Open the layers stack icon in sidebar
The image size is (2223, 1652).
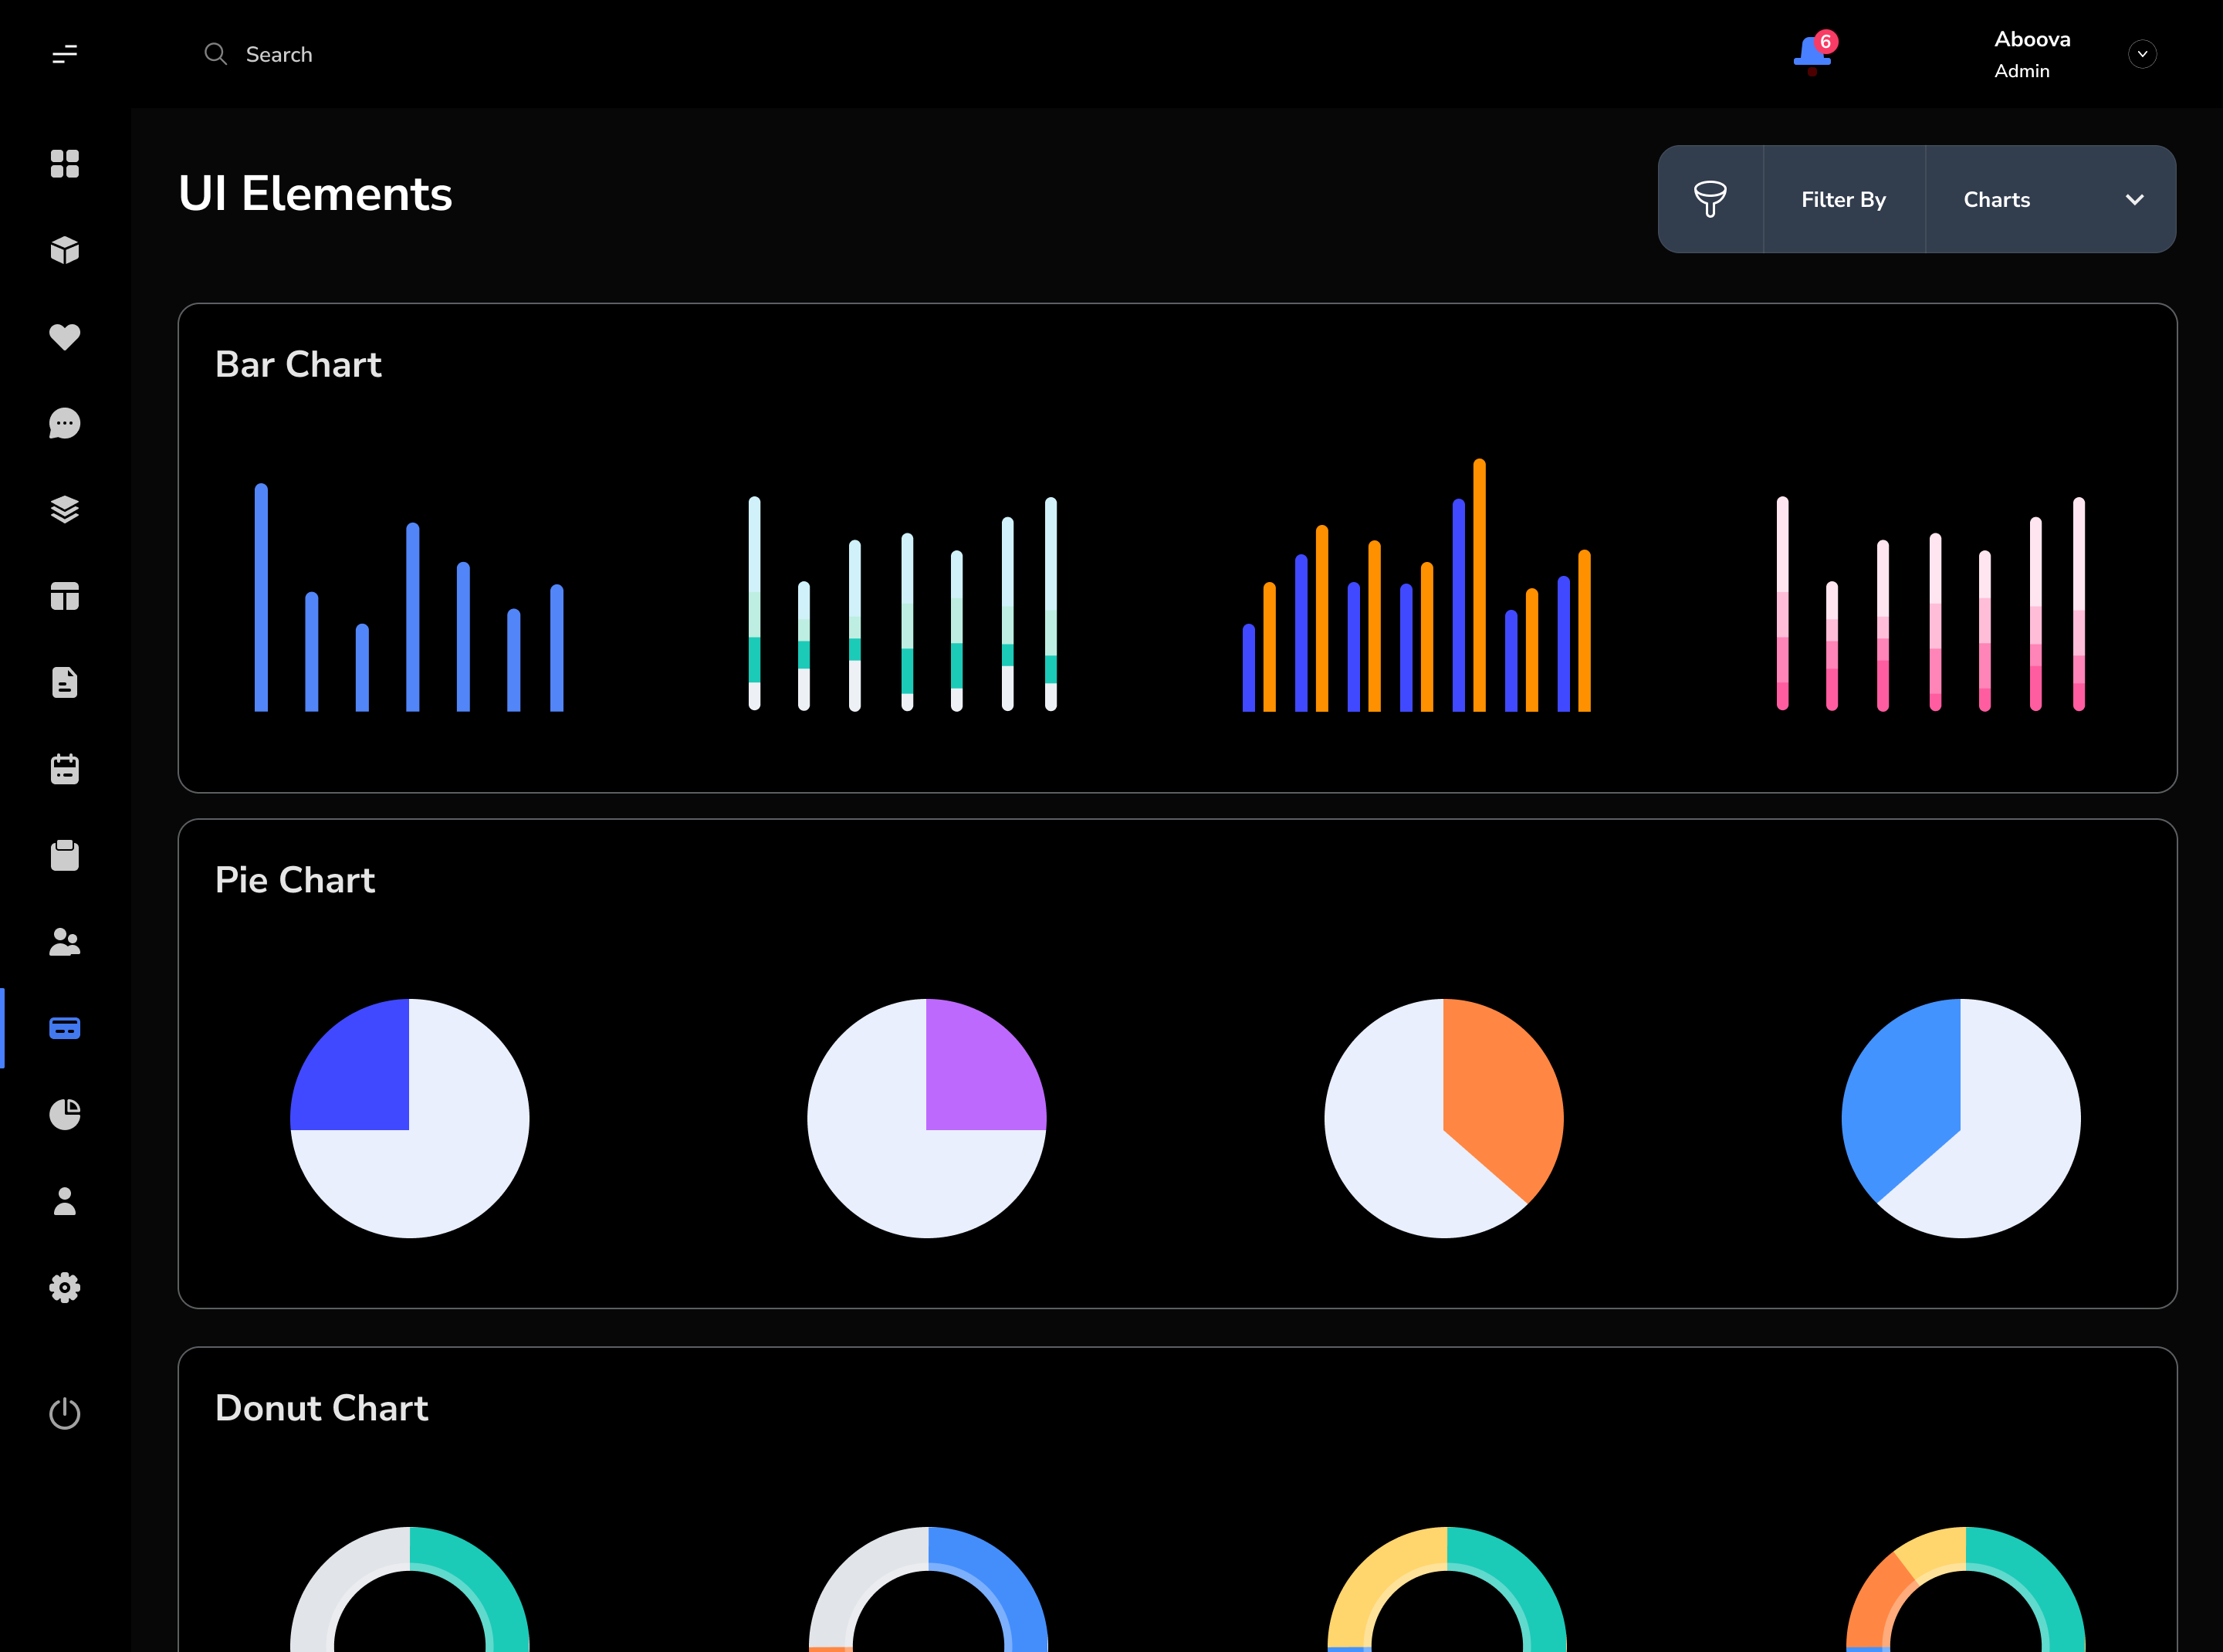tap(65, 509)
